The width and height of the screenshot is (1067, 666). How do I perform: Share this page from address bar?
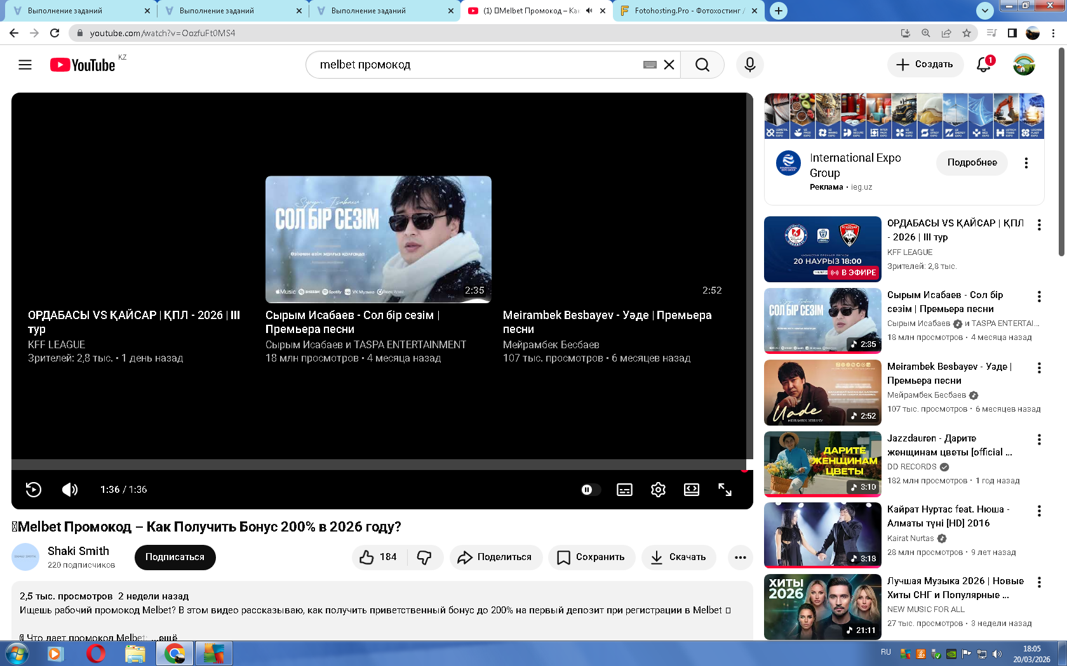point(946,33)
